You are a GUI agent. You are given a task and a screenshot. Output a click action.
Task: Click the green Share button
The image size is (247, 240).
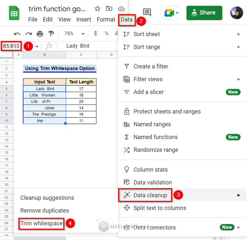(204, 13)
